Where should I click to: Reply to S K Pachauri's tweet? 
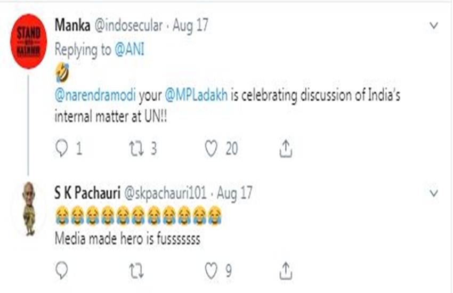pyautogui.click(x=62, y=271)
